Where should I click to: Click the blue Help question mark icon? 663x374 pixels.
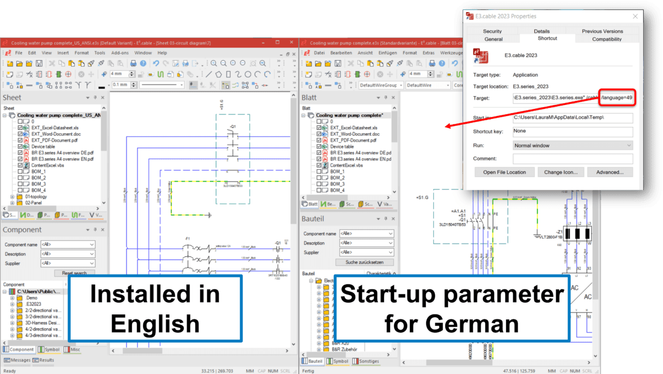click(x=143, y=64)
